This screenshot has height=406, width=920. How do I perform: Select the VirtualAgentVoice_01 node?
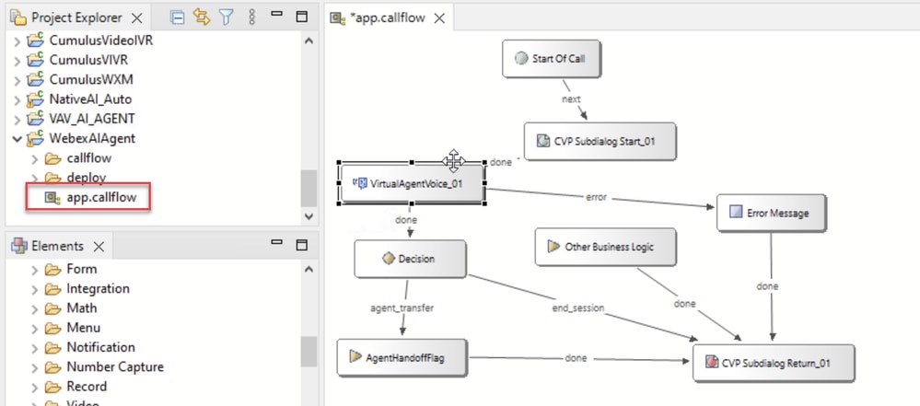[x=412, y=183]
